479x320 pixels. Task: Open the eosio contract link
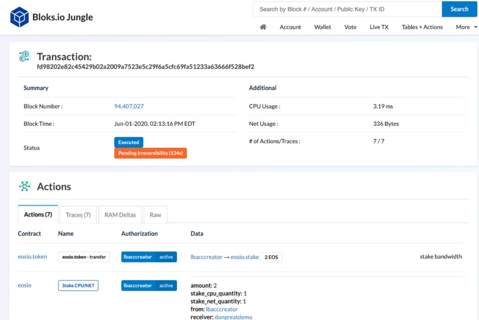(24, 285)
